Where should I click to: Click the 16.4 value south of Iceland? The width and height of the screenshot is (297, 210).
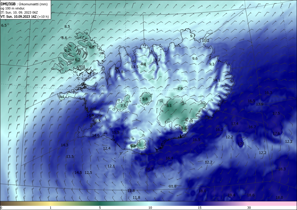click(169, 158)
